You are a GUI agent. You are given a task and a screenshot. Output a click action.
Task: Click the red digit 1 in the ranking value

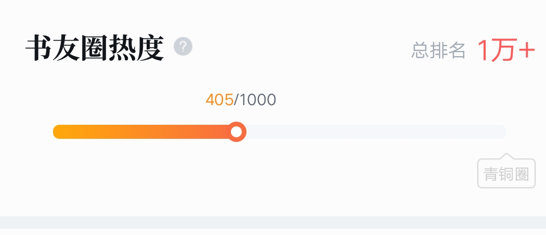point(483,50)
